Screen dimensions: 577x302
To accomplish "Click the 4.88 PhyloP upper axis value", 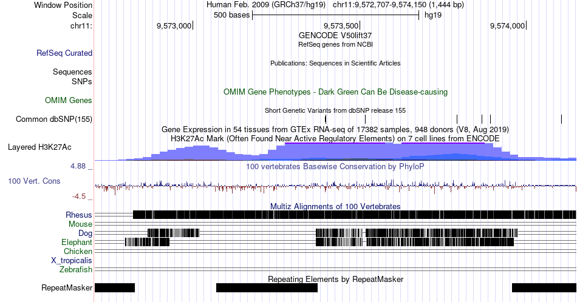I will click(78, 166).
